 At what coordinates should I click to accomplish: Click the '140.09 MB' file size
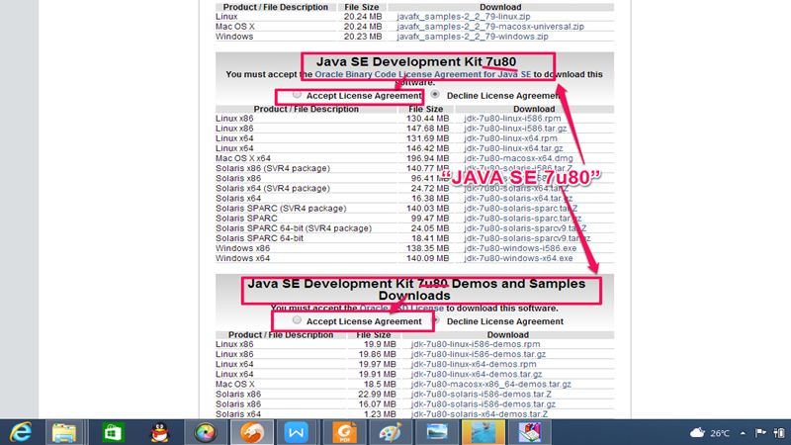coord(428,258)
